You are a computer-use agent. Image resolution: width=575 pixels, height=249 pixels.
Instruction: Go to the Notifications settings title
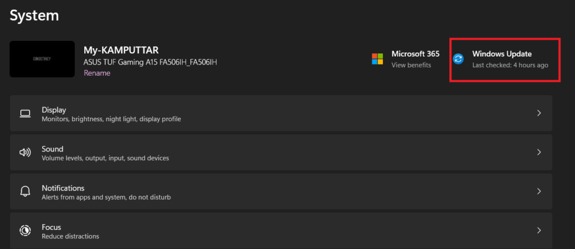coord(63,188)
